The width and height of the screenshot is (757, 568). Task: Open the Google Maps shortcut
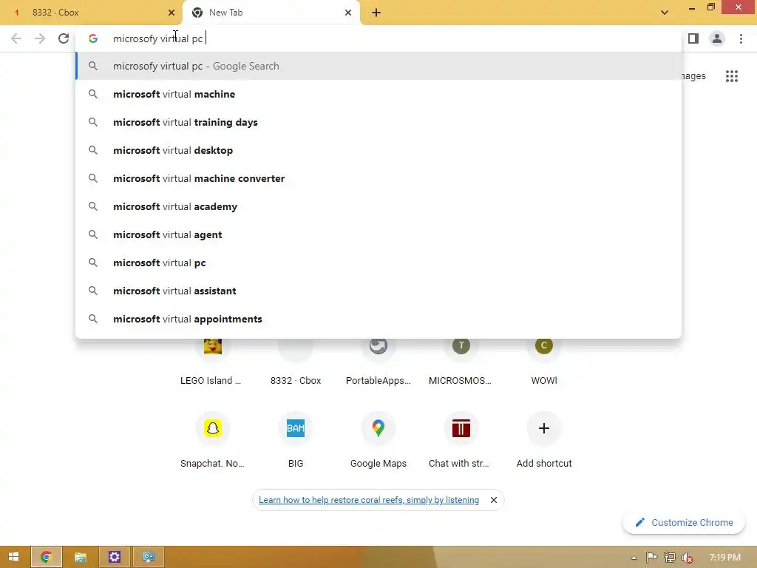tap(378, 441)
